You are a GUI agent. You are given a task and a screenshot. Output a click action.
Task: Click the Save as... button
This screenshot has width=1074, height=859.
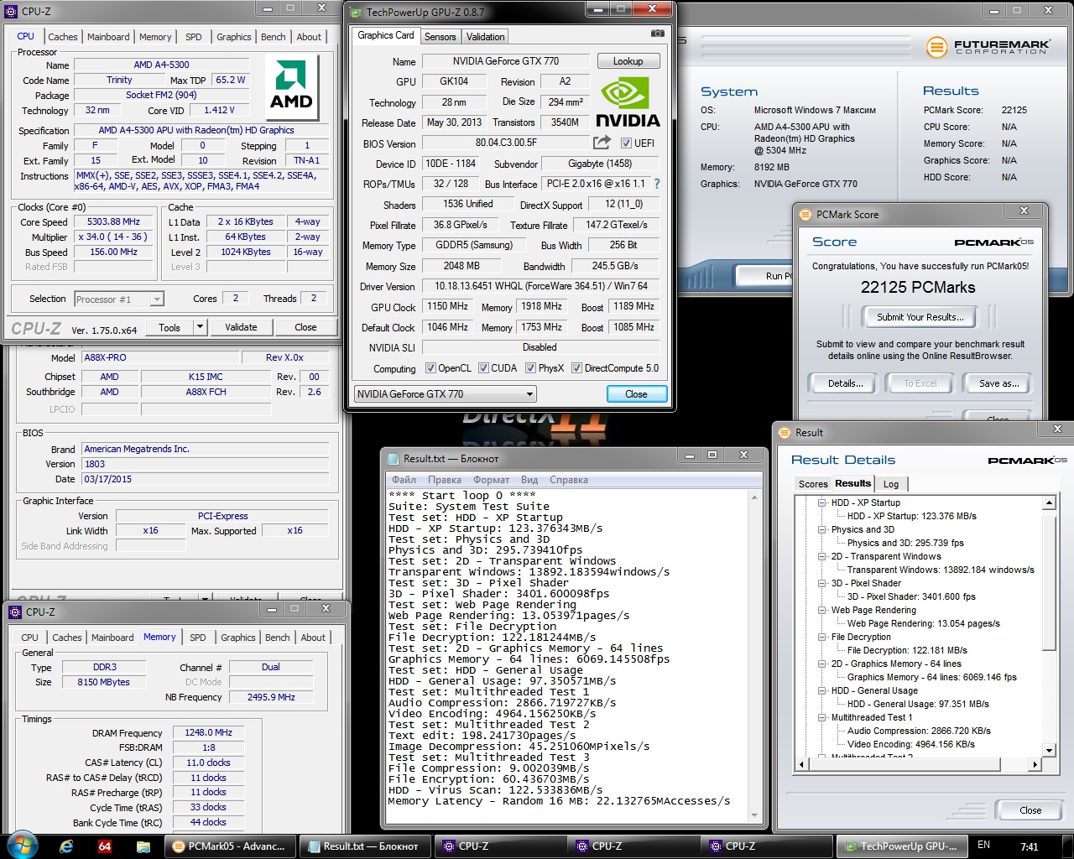click(998, 383)
